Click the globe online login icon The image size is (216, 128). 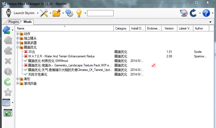(184, 13)
